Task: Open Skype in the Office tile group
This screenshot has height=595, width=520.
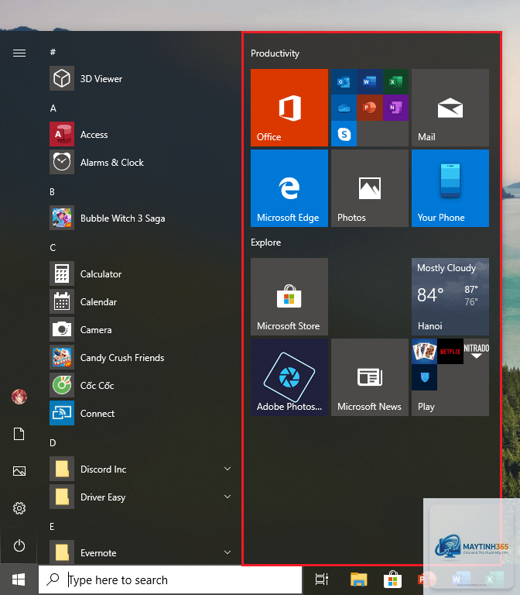Action: [344, 134]
